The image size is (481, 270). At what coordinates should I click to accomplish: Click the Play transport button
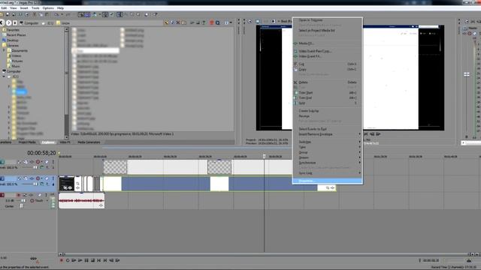80,260
